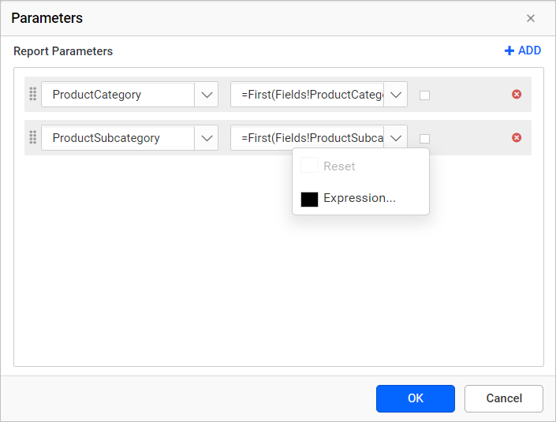556x422 pixels.
Task: Cancel the Parameters dialog
Action: coord(503,398)
